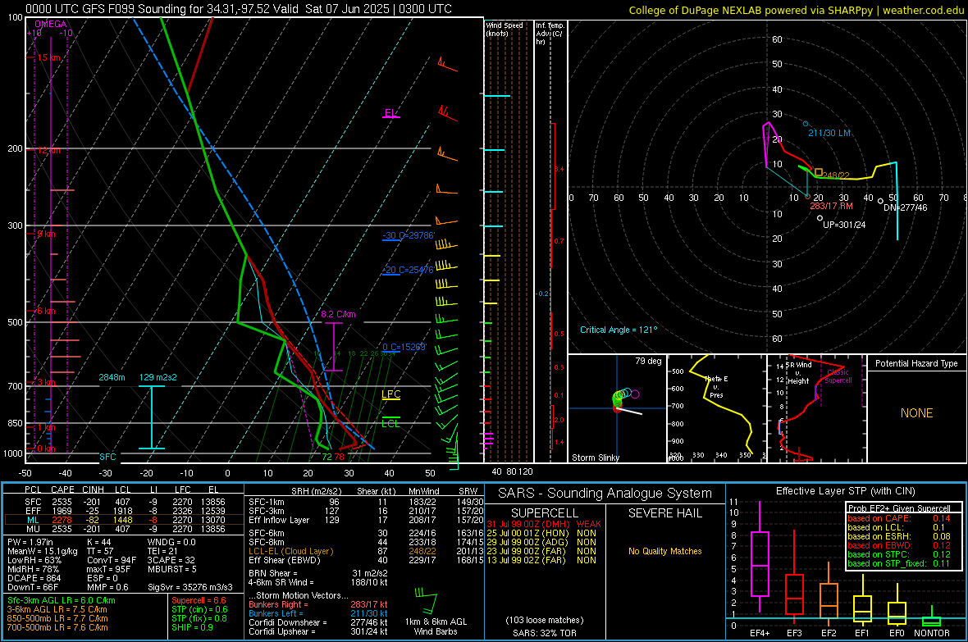Click the Corfidi Downshear = 277/46 kt line

point(318,622)
